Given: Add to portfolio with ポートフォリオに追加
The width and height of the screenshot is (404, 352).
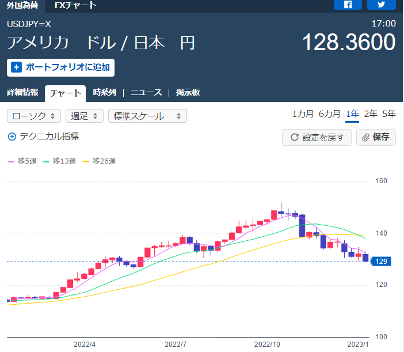Looking at the screenshot, I should pos(60,67).
